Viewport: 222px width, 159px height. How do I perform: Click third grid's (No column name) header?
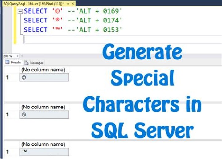point(43,144)
